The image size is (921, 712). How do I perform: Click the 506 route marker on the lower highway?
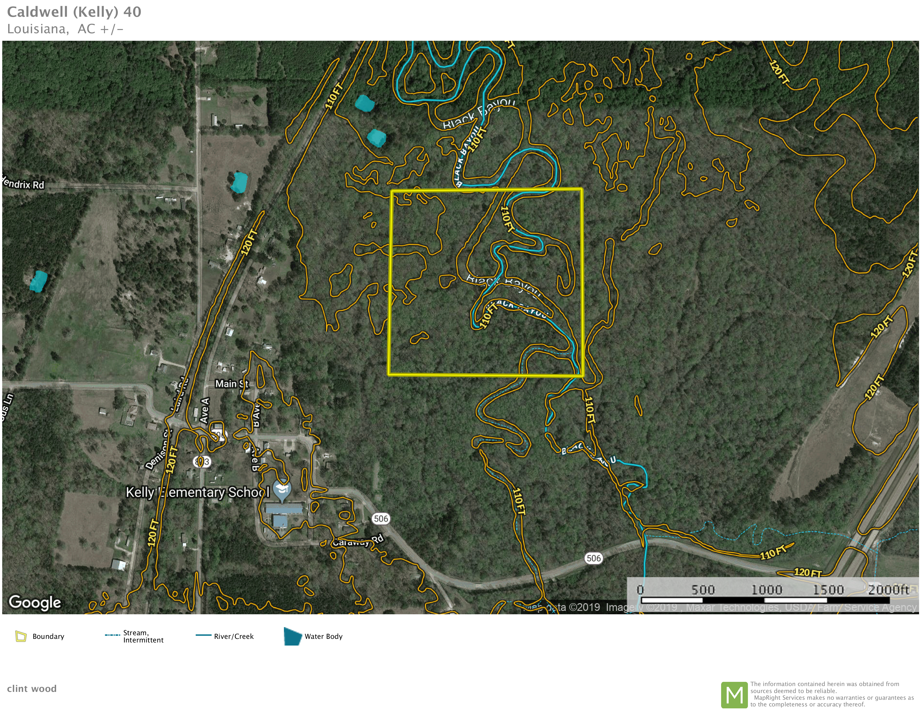point(593,558)
